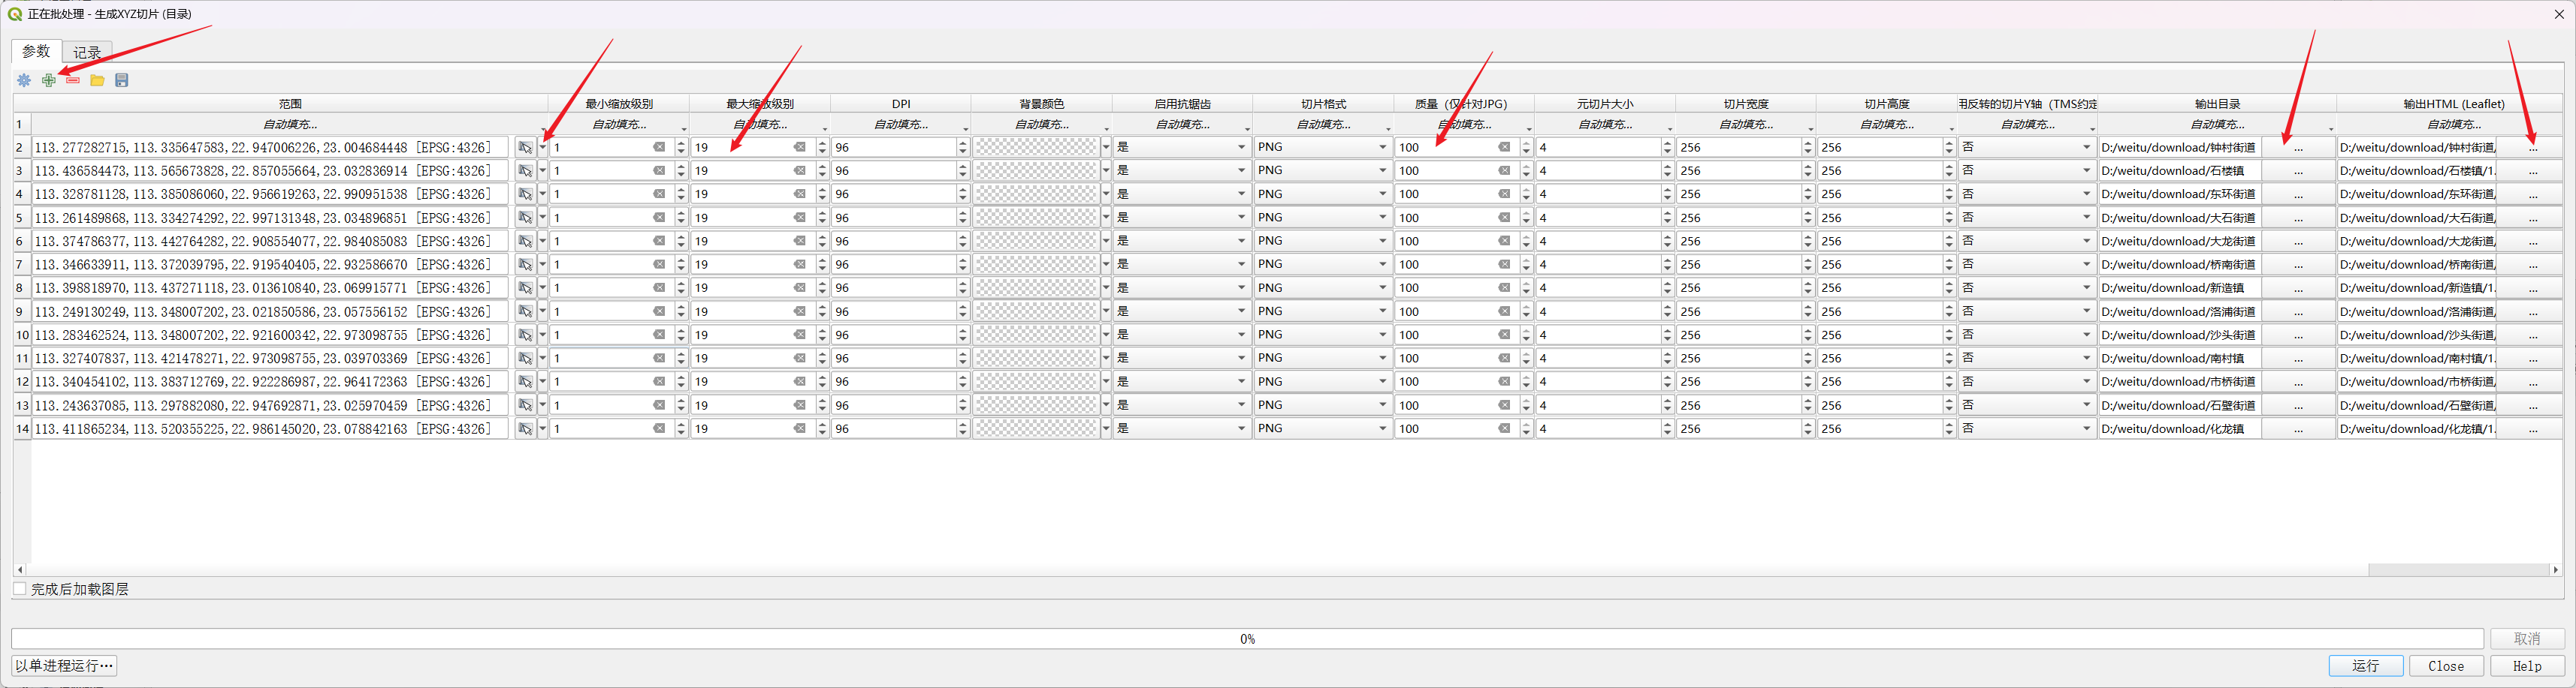Save batch settings with floppy disk icon
2576x688 pixels.
122,80
